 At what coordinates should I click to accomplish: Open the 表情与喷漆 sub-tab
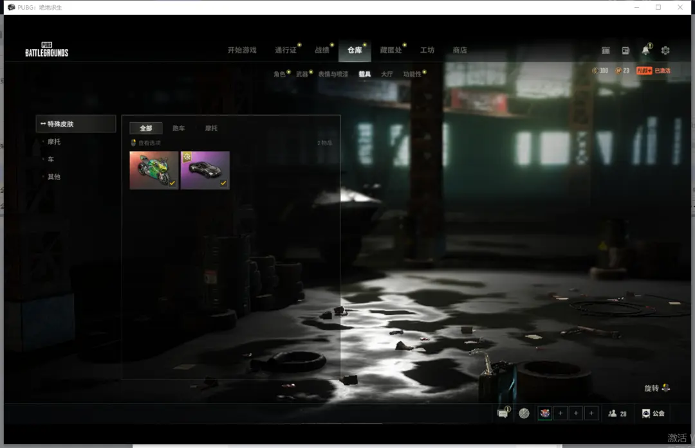click(x=333, y=74)
